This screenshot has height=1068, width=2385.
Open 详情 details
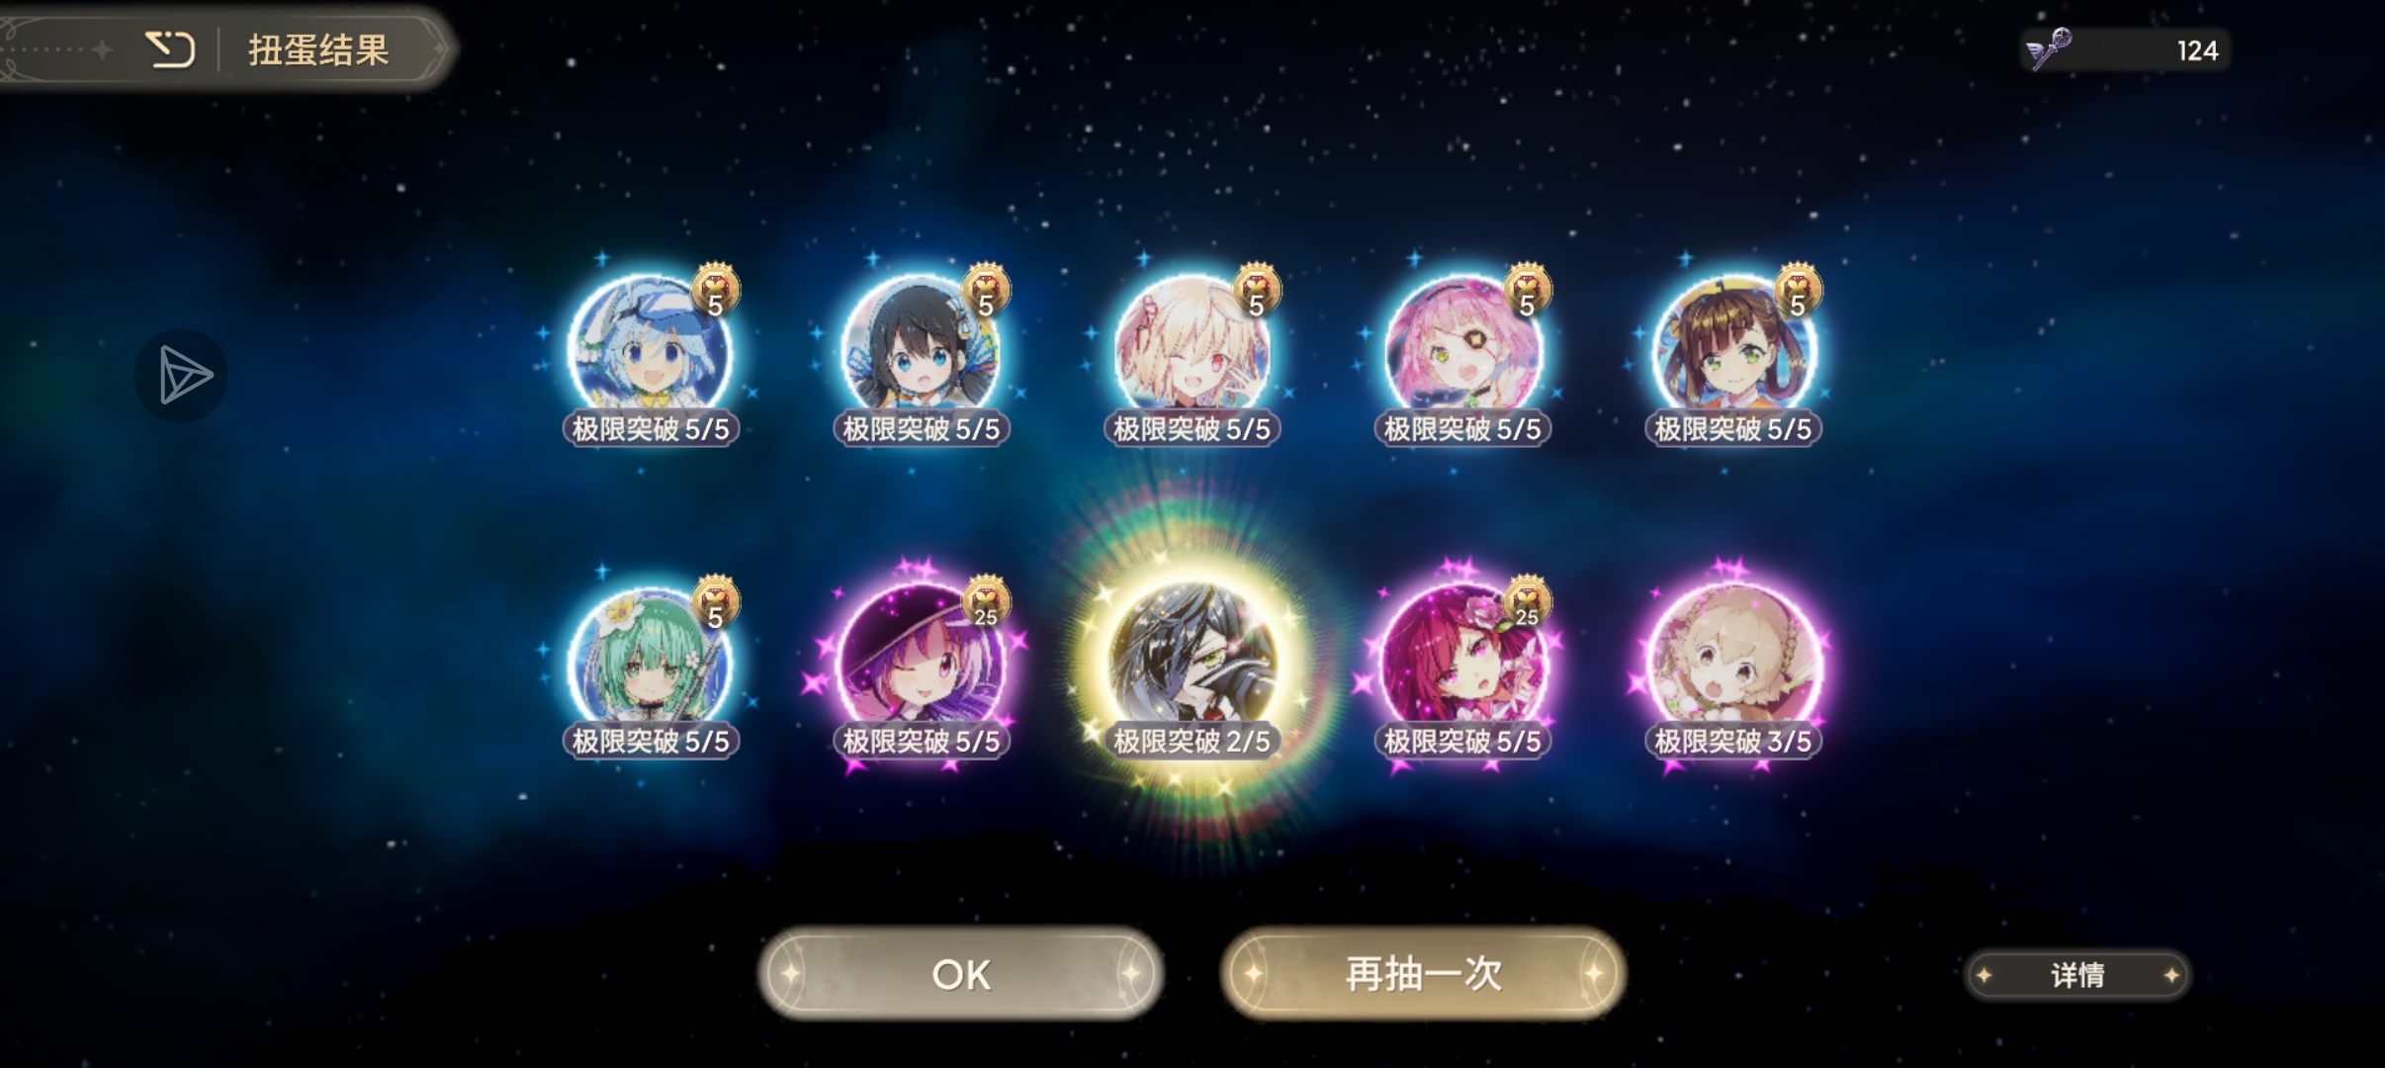point(2076,976)
